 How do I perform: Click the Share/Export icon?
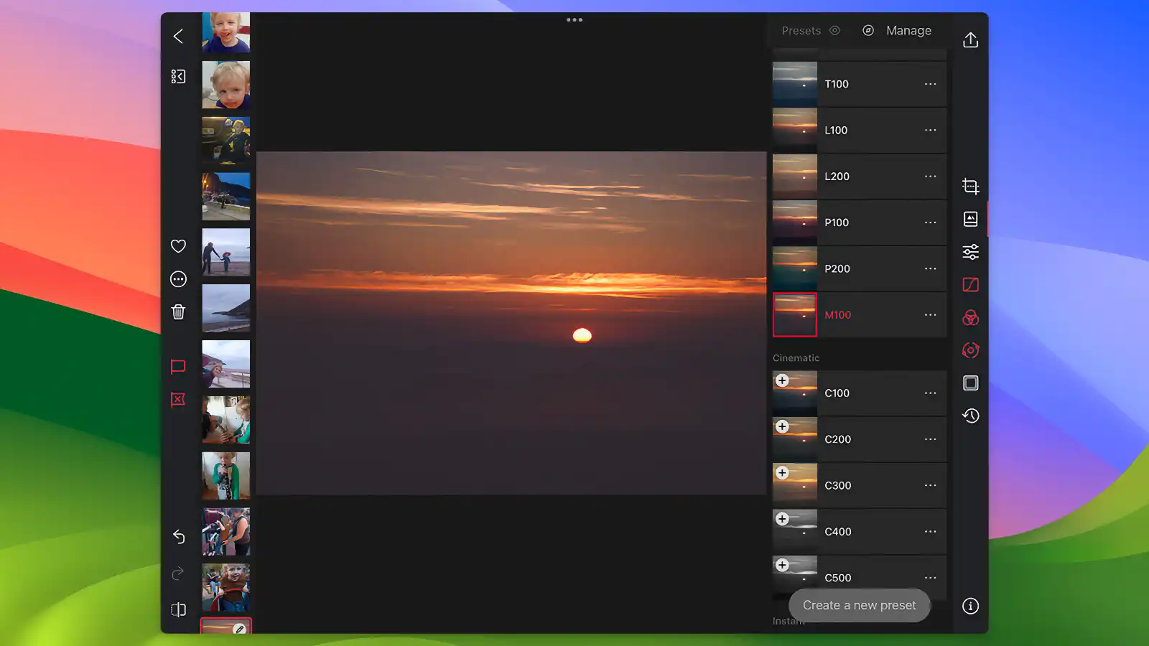point(970,39)
